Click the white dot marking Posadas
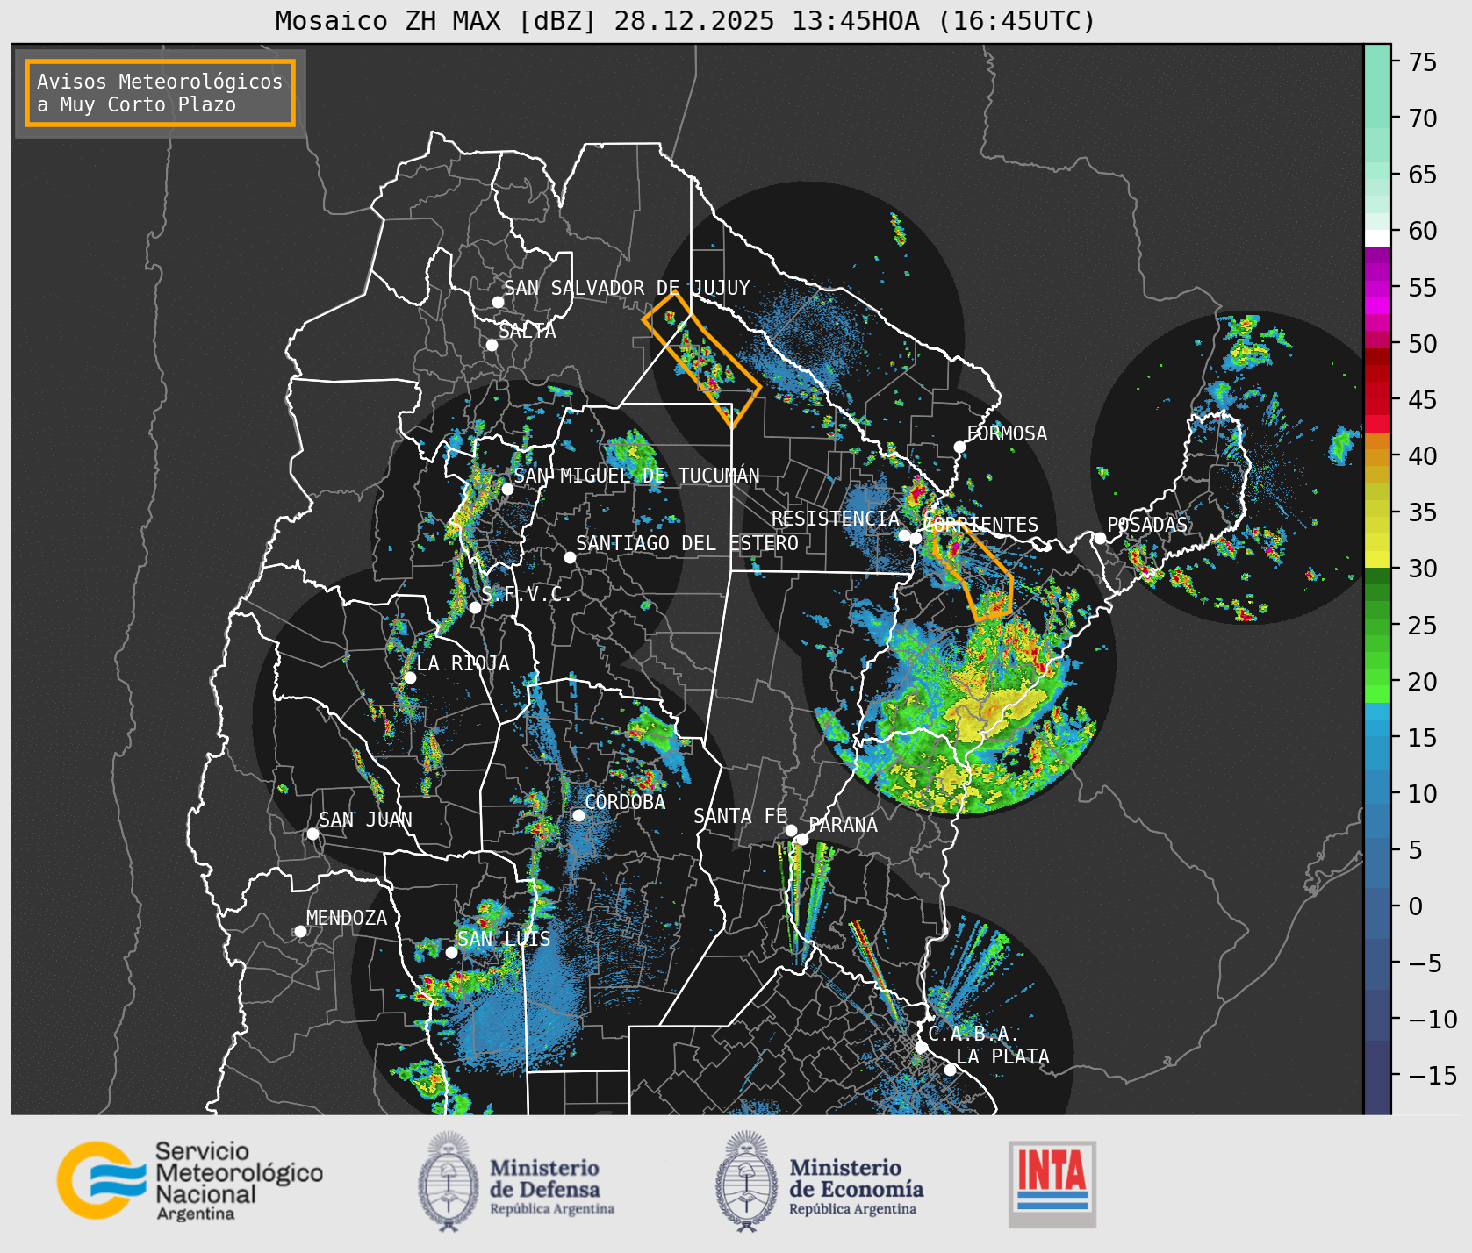1472x1253 pixels. click(x=1100, y=538)
